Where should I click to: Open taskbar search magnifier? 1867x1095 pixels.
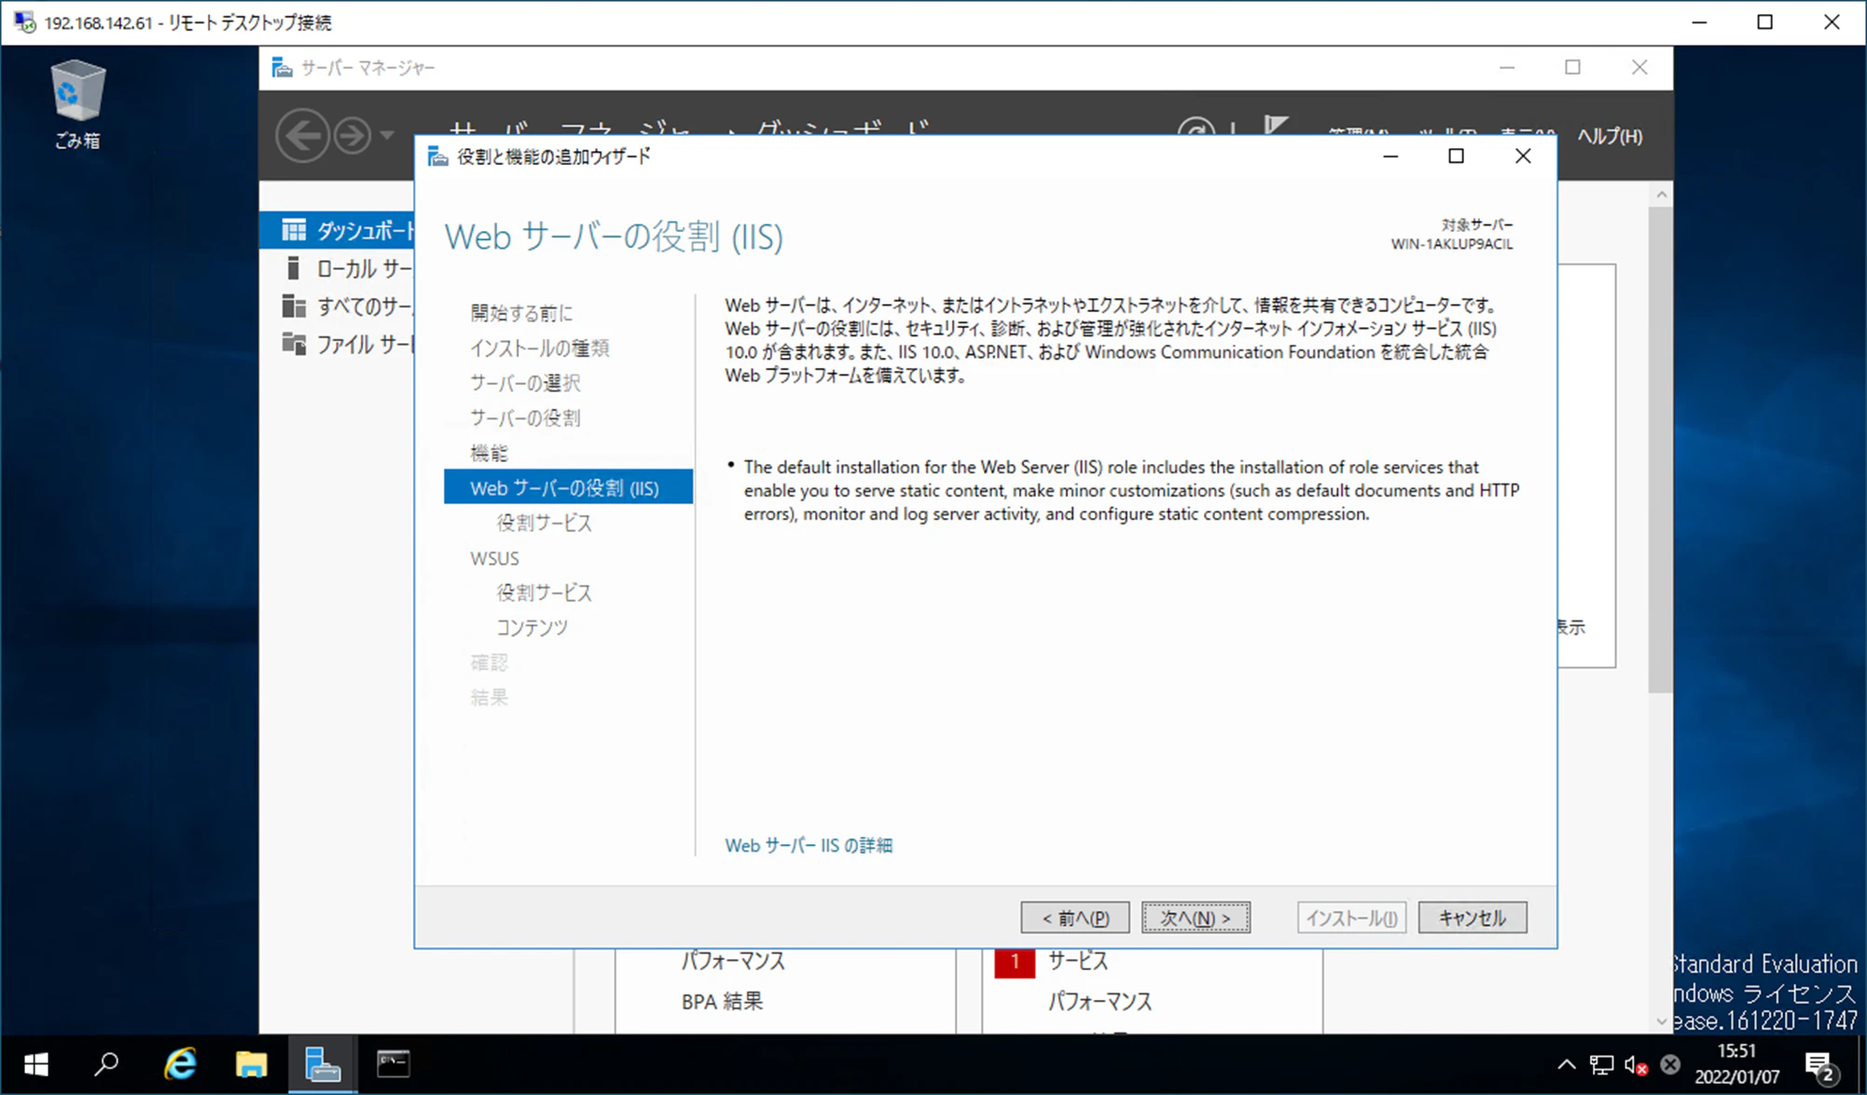[107, 1064]
